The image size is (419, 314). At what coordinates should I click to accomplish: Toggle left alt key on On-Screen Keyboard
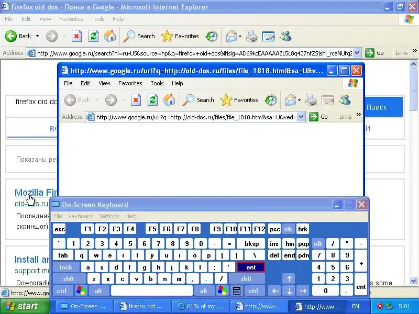(x=98, y=290)
